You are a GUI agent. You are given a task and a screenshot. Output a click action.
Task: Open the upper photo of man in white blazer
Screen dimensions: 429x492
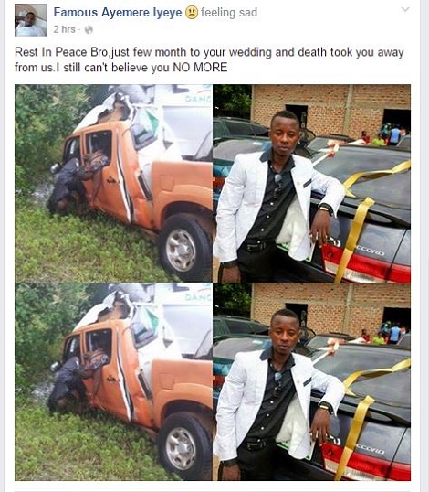312,183
